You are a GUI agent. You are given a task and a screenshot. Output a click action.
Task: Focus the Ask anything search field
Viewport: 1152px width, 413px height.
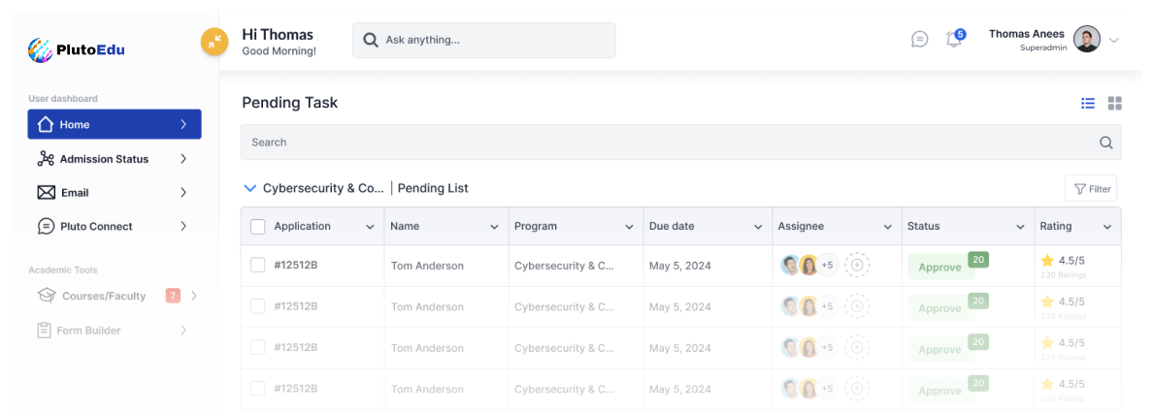click(483, 41)
